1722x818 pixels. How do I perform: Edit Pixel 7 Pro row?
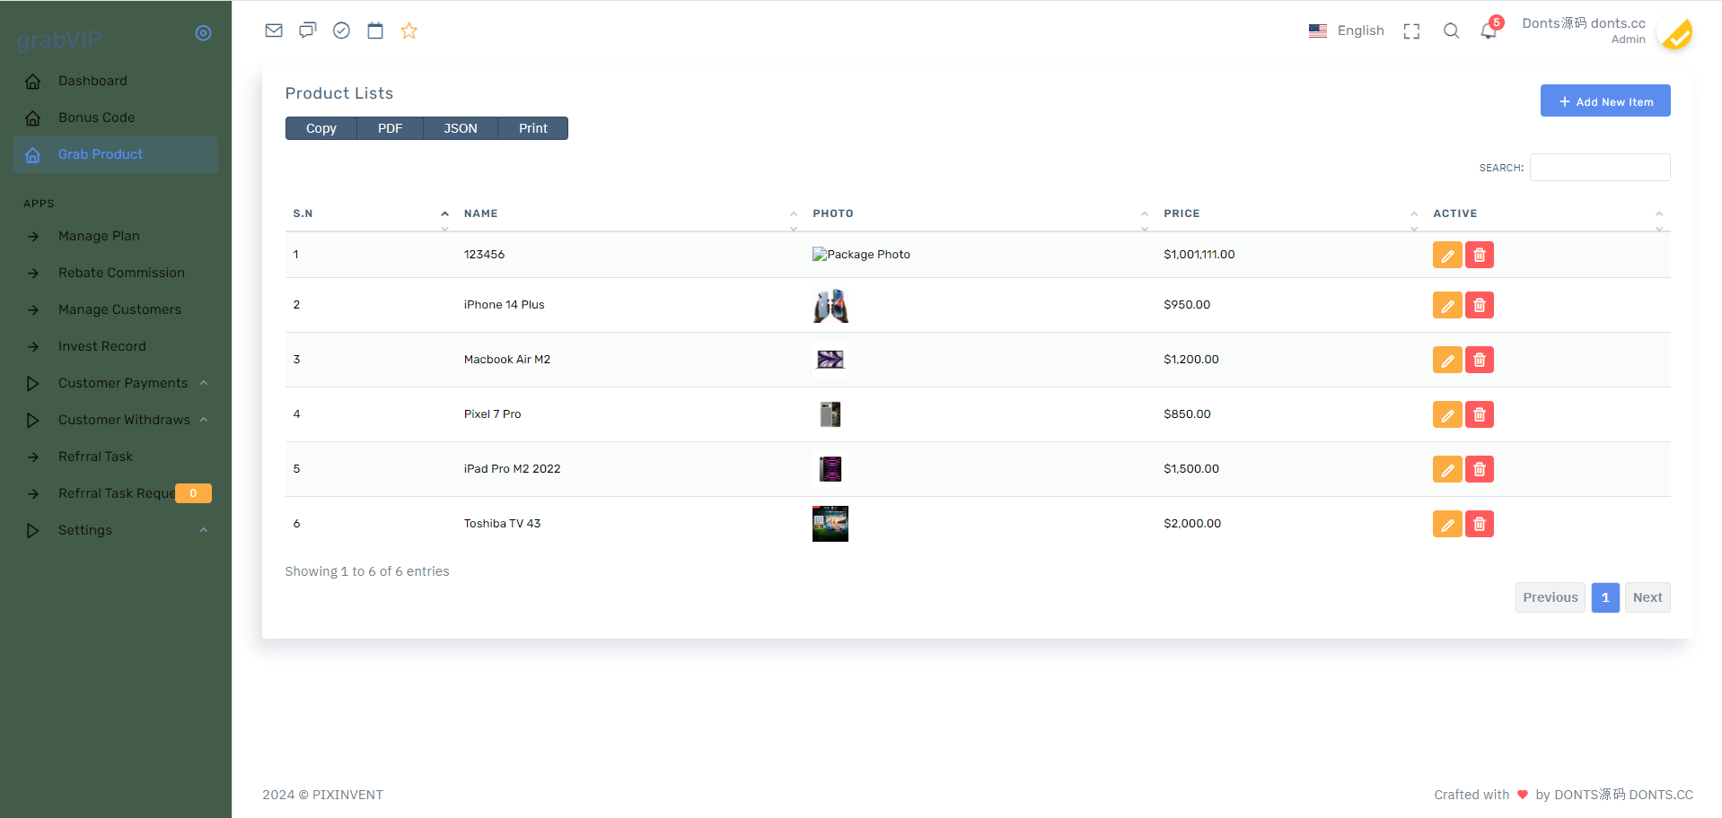1447,414
